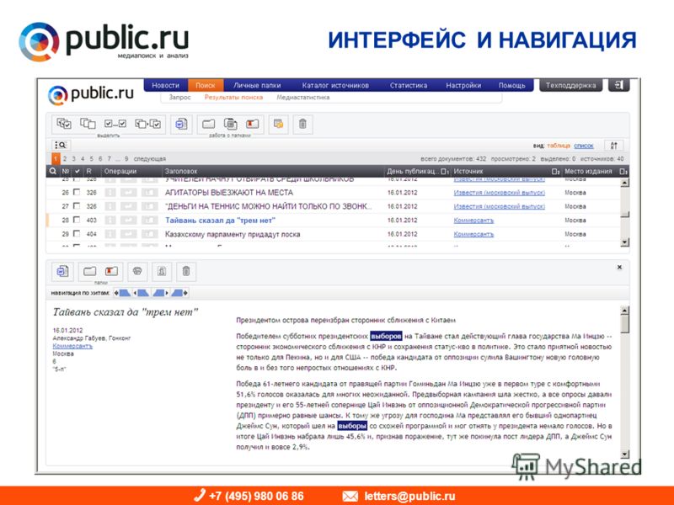The image size is (674, 505).
Task: Open the article Тайвань сказал да "трем нет" in the table
Action: 220,221
